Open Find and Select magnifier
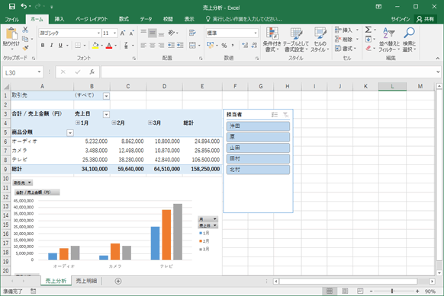Screen dimensions: 444x296 [409, 40]
